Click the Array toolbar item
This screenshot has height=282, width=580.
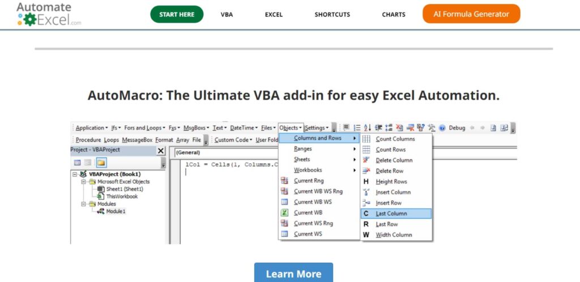[182, 140]
